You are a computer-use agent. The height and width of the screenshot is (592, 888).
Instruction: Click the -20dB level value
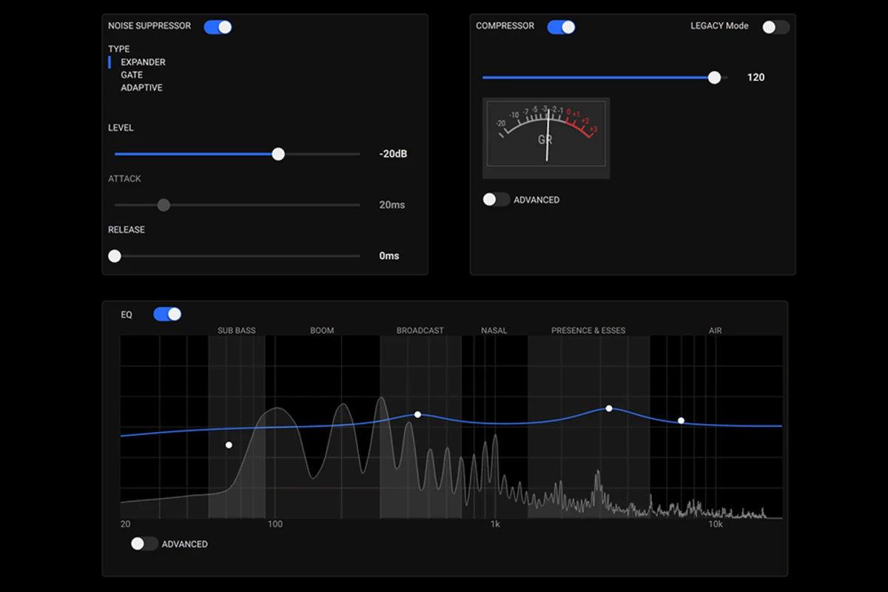click(393, 154)
